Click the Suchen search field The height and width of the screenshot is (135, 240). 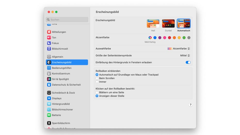(x=67, y=20)
